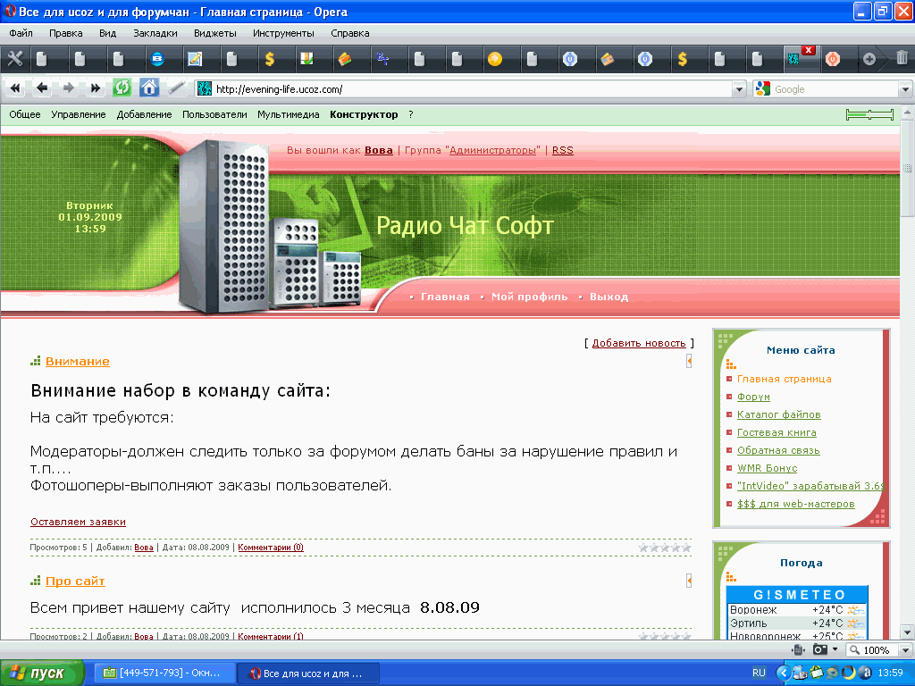Rate the Внимание entry using its stars
The image size is (915, 686).
(665, 548)
